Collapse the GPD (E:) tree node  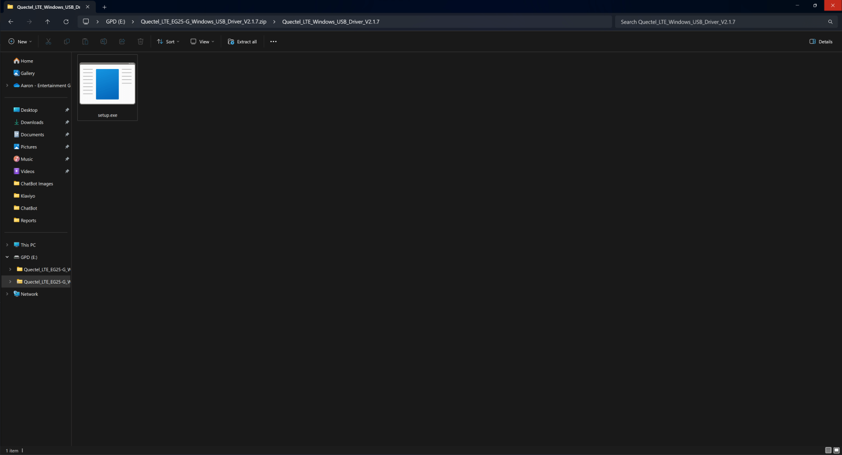coord(7,257)
